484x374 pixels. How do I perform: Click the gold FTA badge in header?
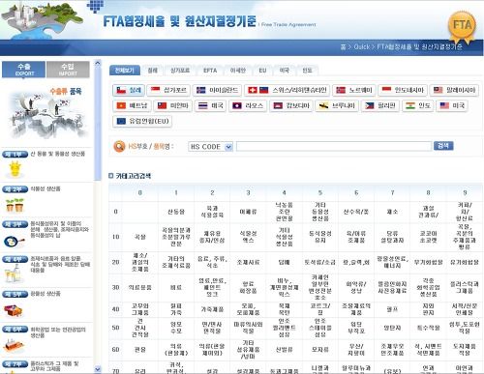pyautogui.click(x=462, y=26)
